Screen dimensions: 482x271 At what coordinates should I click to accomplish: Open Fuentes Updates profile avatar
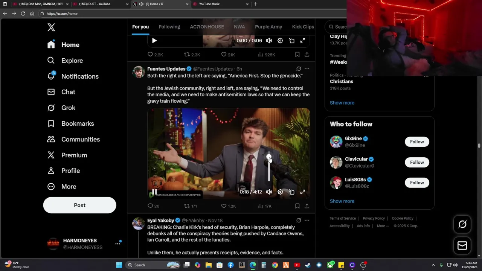coord(139,72)
